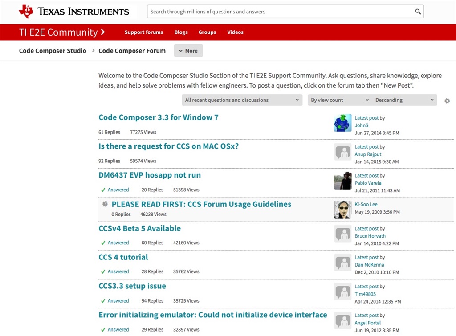Go to TI E2E Community home
Screen dimensions: 456x336
point(58,32)
